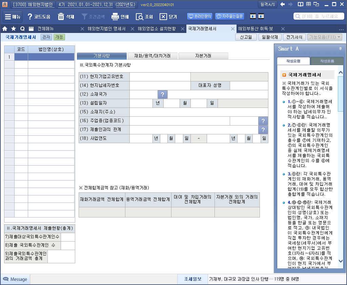Click the first panel layout icon
347x285 pixels.
pos(253,16)
